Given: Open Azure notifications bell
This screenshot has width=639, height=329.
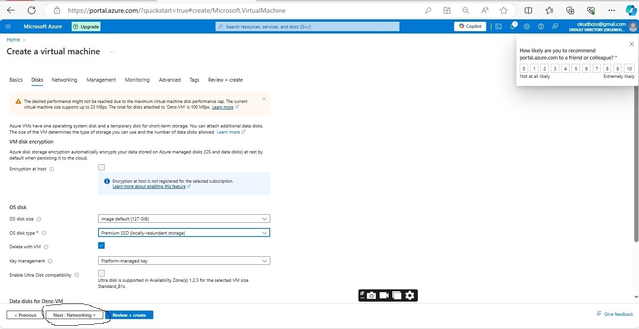Looking at the screenshot, I should 513,26.
